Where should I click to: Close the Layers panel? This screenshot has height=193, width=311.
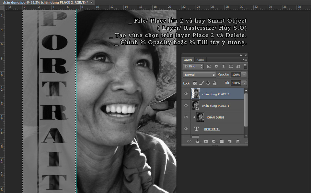(246, 55)
